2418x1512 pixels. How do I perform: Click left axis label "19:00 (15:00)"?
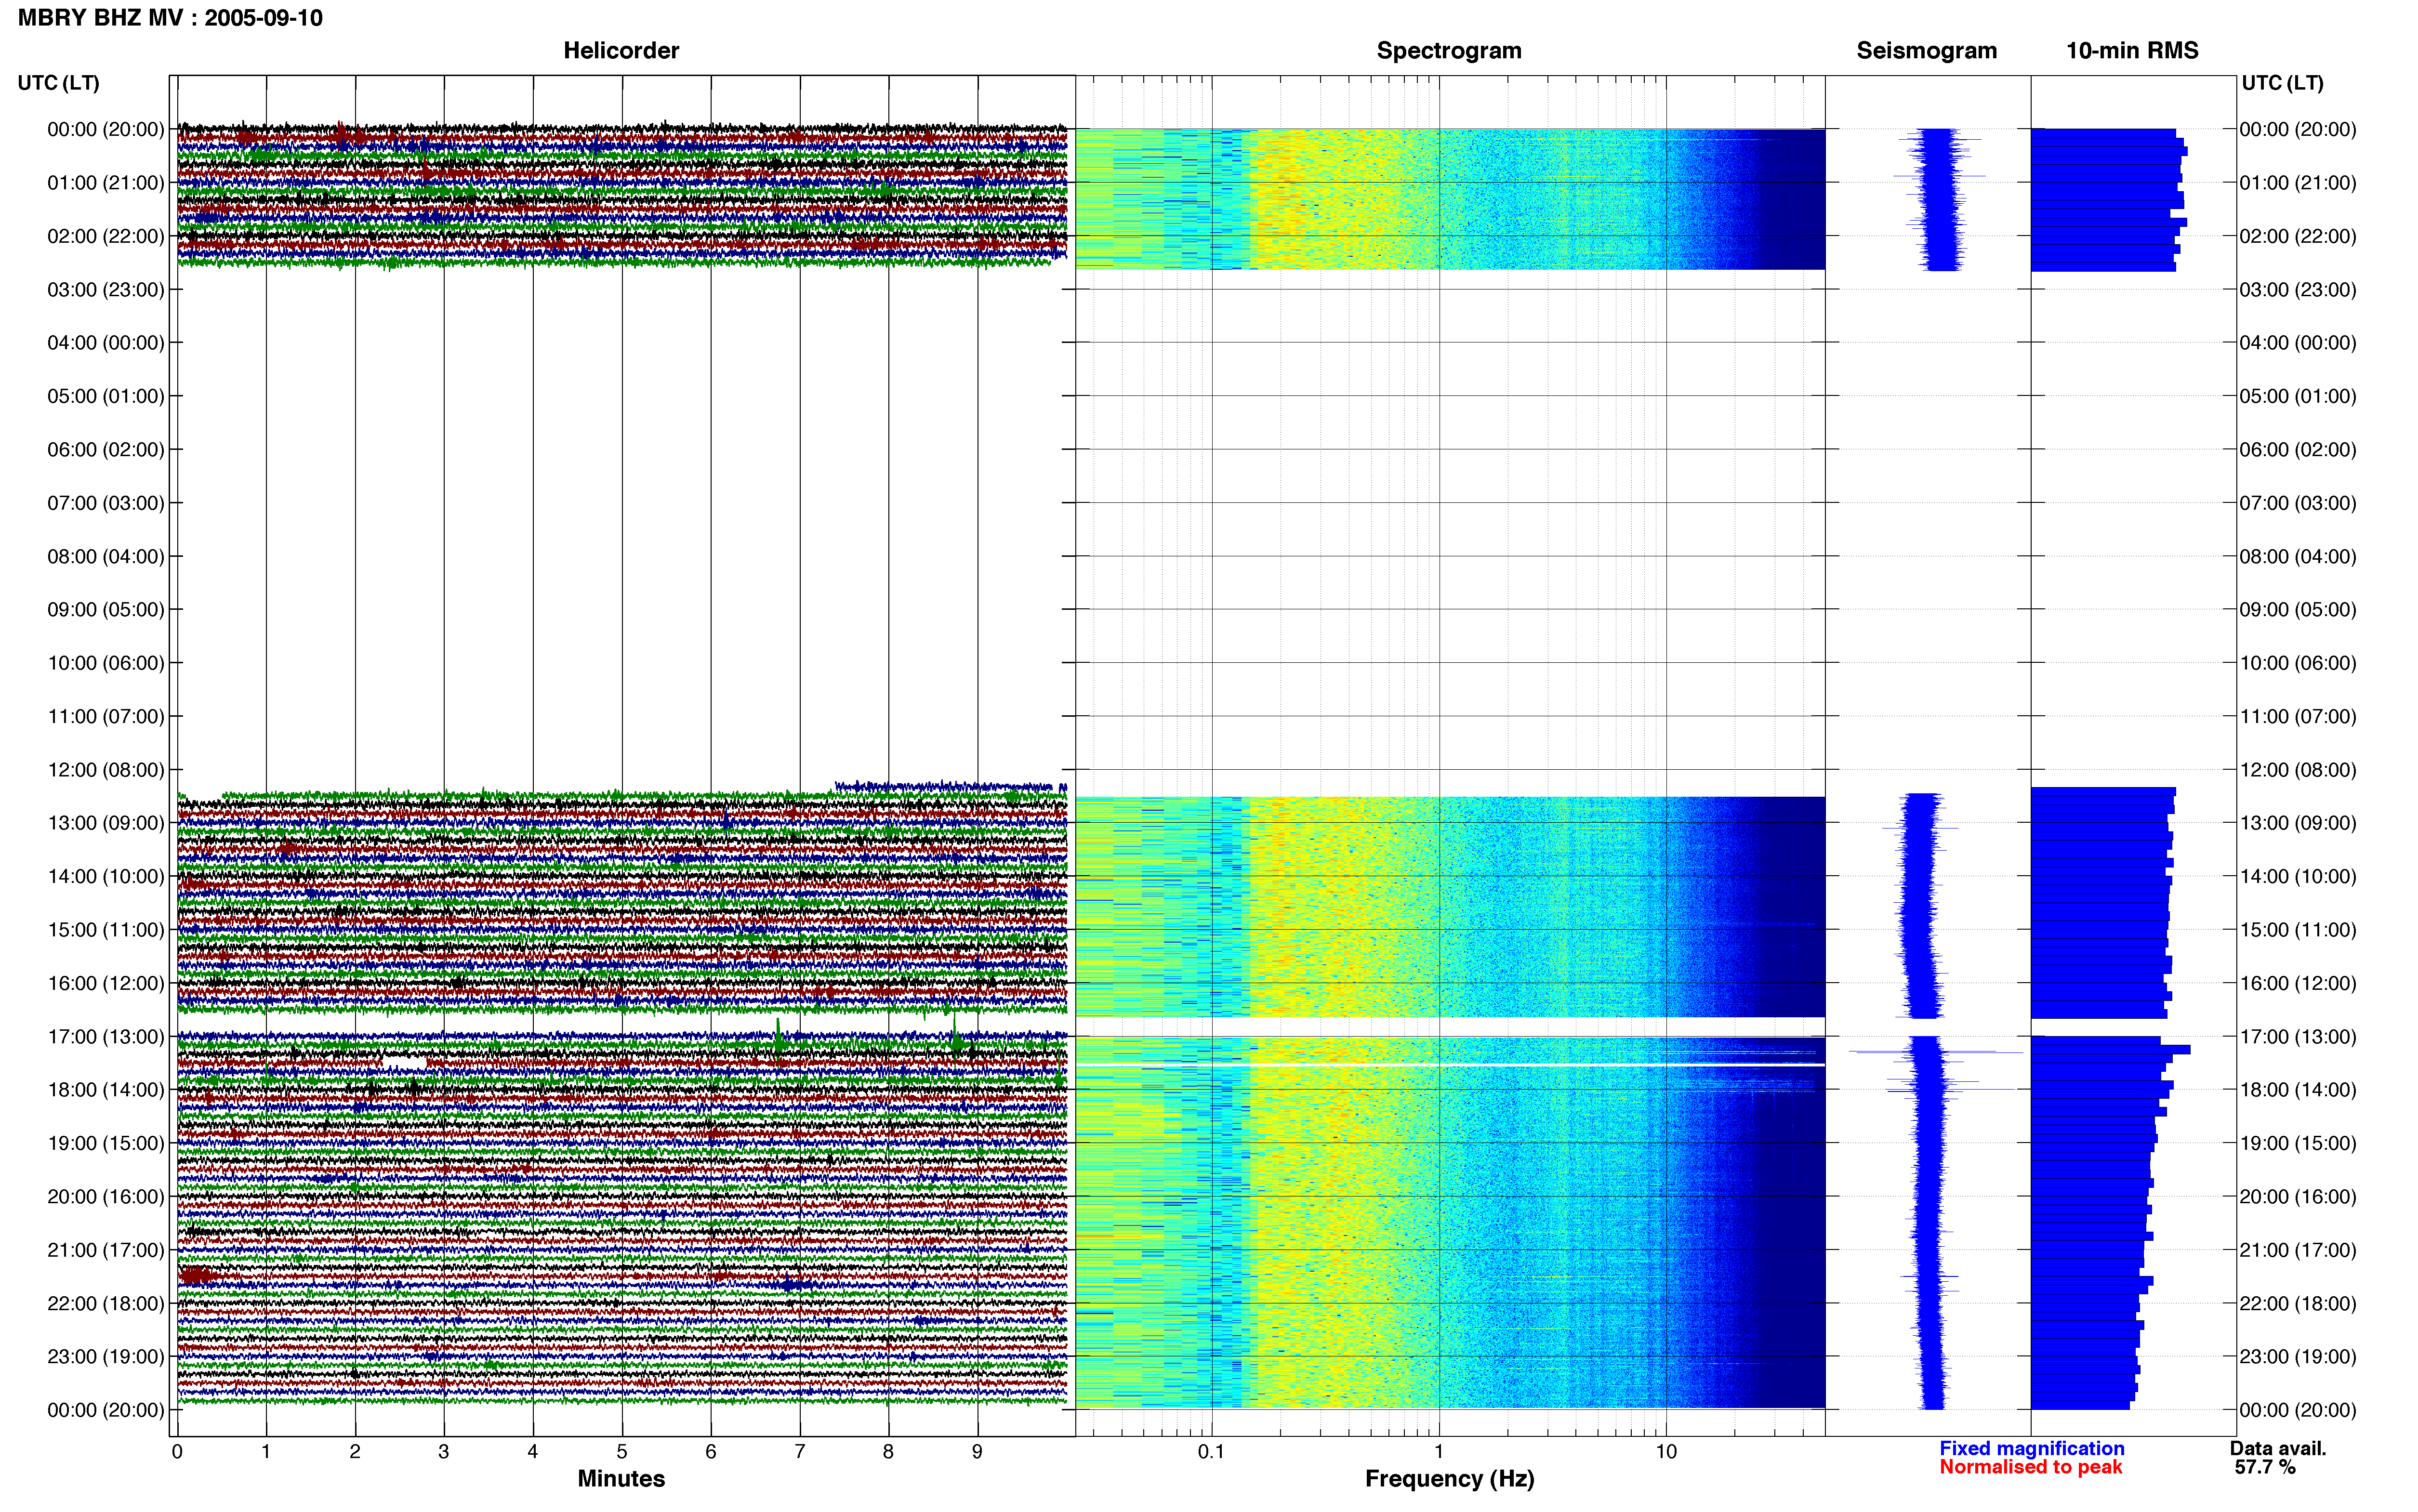click(106, 1143)
